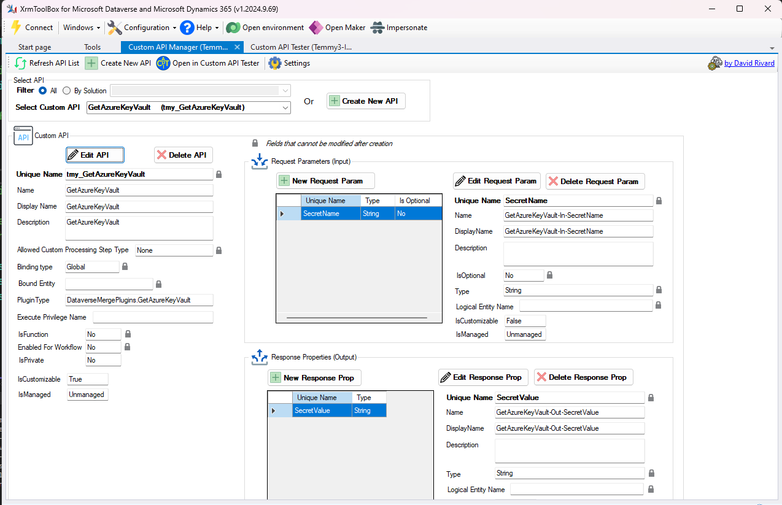Image resolution: width=782 pixels, height=505 pixels.
Task: Close the Custom API Manager tab
Action: 238,47
